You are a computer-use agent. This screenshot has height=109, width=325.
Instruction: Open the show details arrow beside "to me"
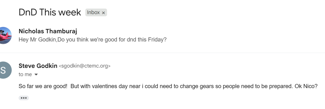[x=36, y=74]
